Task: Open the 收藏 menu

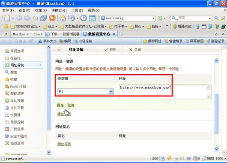Action: tap(41, 10)
